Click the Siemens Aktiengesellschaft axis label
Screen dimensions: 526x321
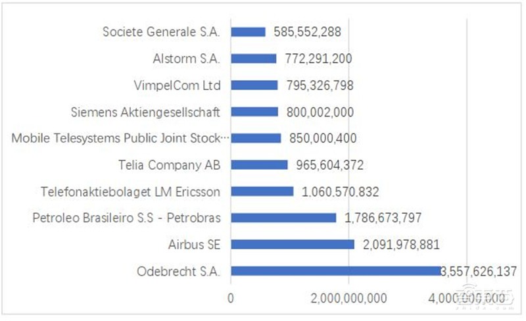(145, 111)
